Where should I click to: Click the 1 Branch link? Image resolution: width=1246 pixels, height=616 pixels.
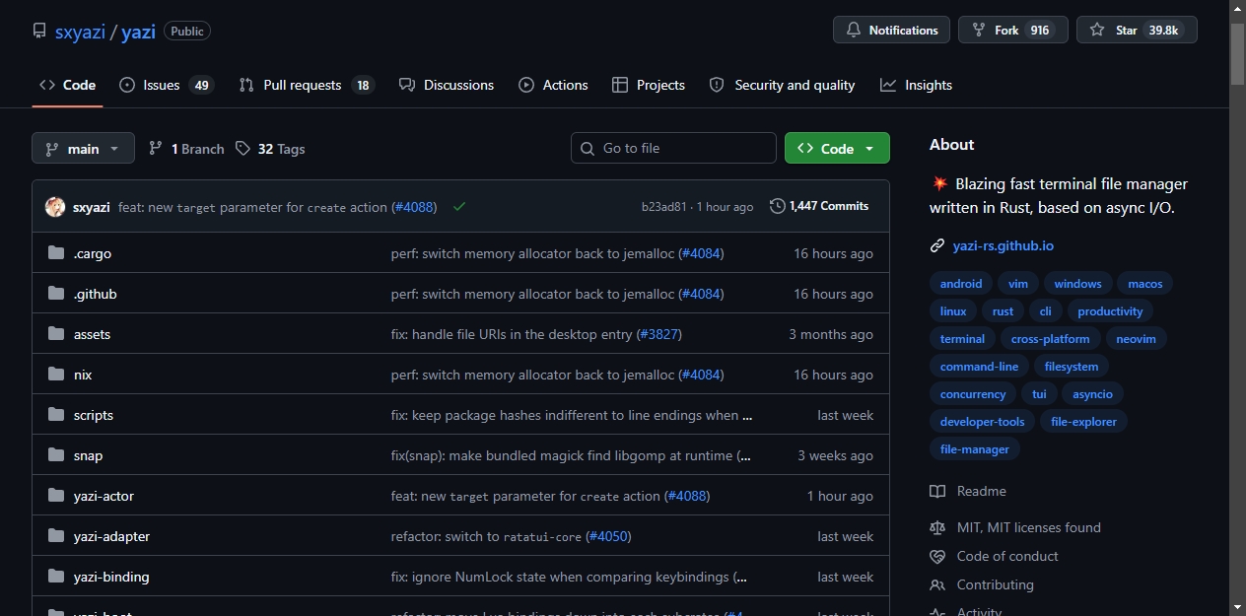pos(186,149)
